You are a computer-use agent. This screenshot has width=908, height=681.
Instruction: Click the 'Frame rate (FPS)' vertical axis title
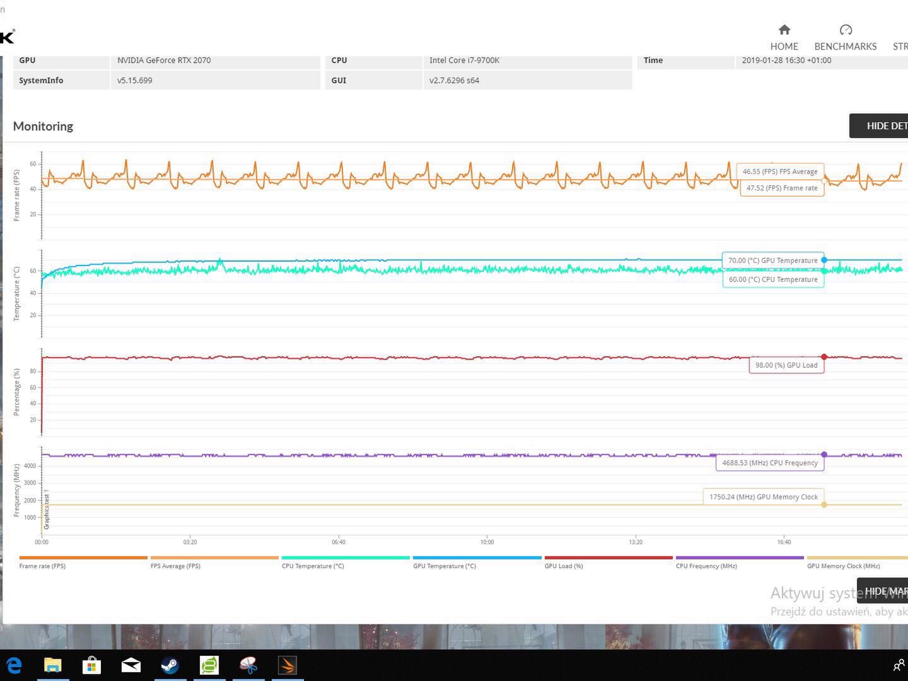pyautogui.click(x=16, y=195)
